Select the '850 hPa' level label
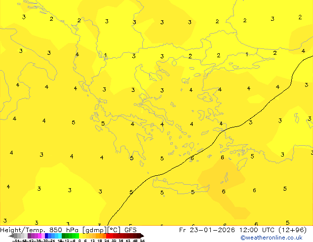The image size is (313, 242). click(x=64, y=230)
